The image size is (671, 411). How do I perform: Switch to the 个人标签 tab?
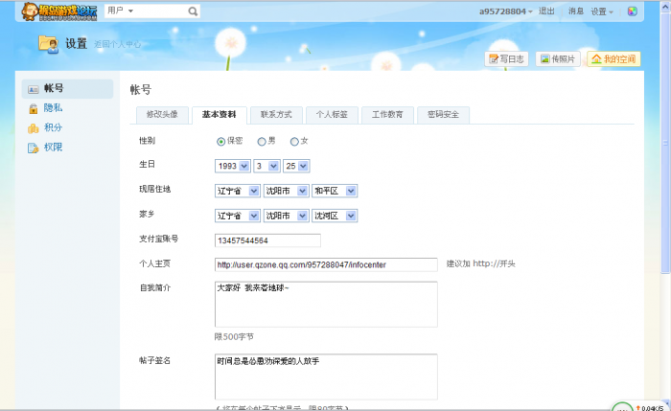click(x=332, y=115)
